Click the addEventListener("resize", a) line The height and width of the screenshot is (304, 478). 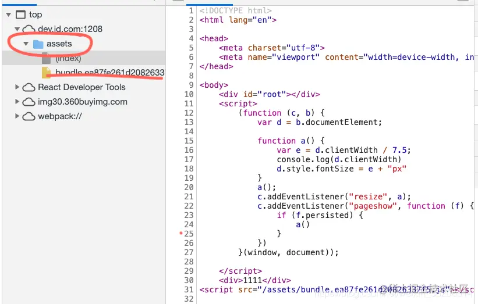[x=334, y=196]
